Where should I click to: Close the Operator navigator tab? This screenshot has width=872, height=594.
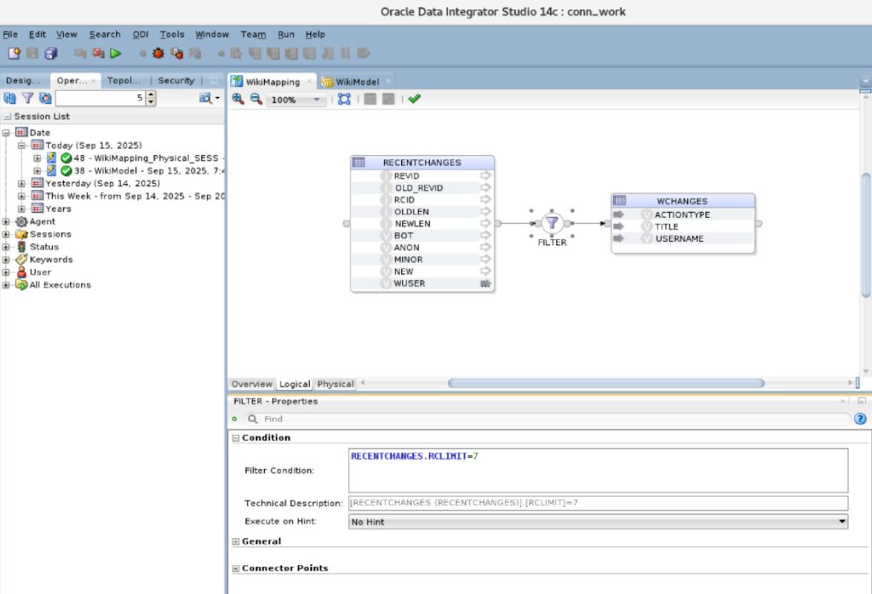coord(94,81)
